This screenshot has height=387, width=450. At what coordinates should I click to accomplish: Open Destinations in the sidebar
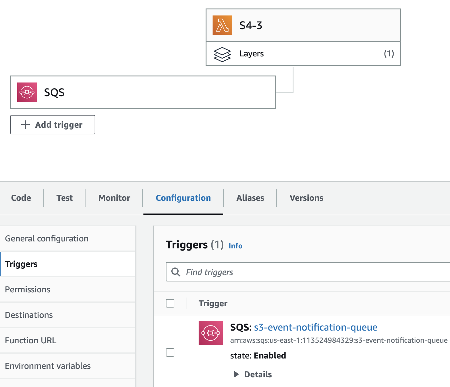(68, 315)
